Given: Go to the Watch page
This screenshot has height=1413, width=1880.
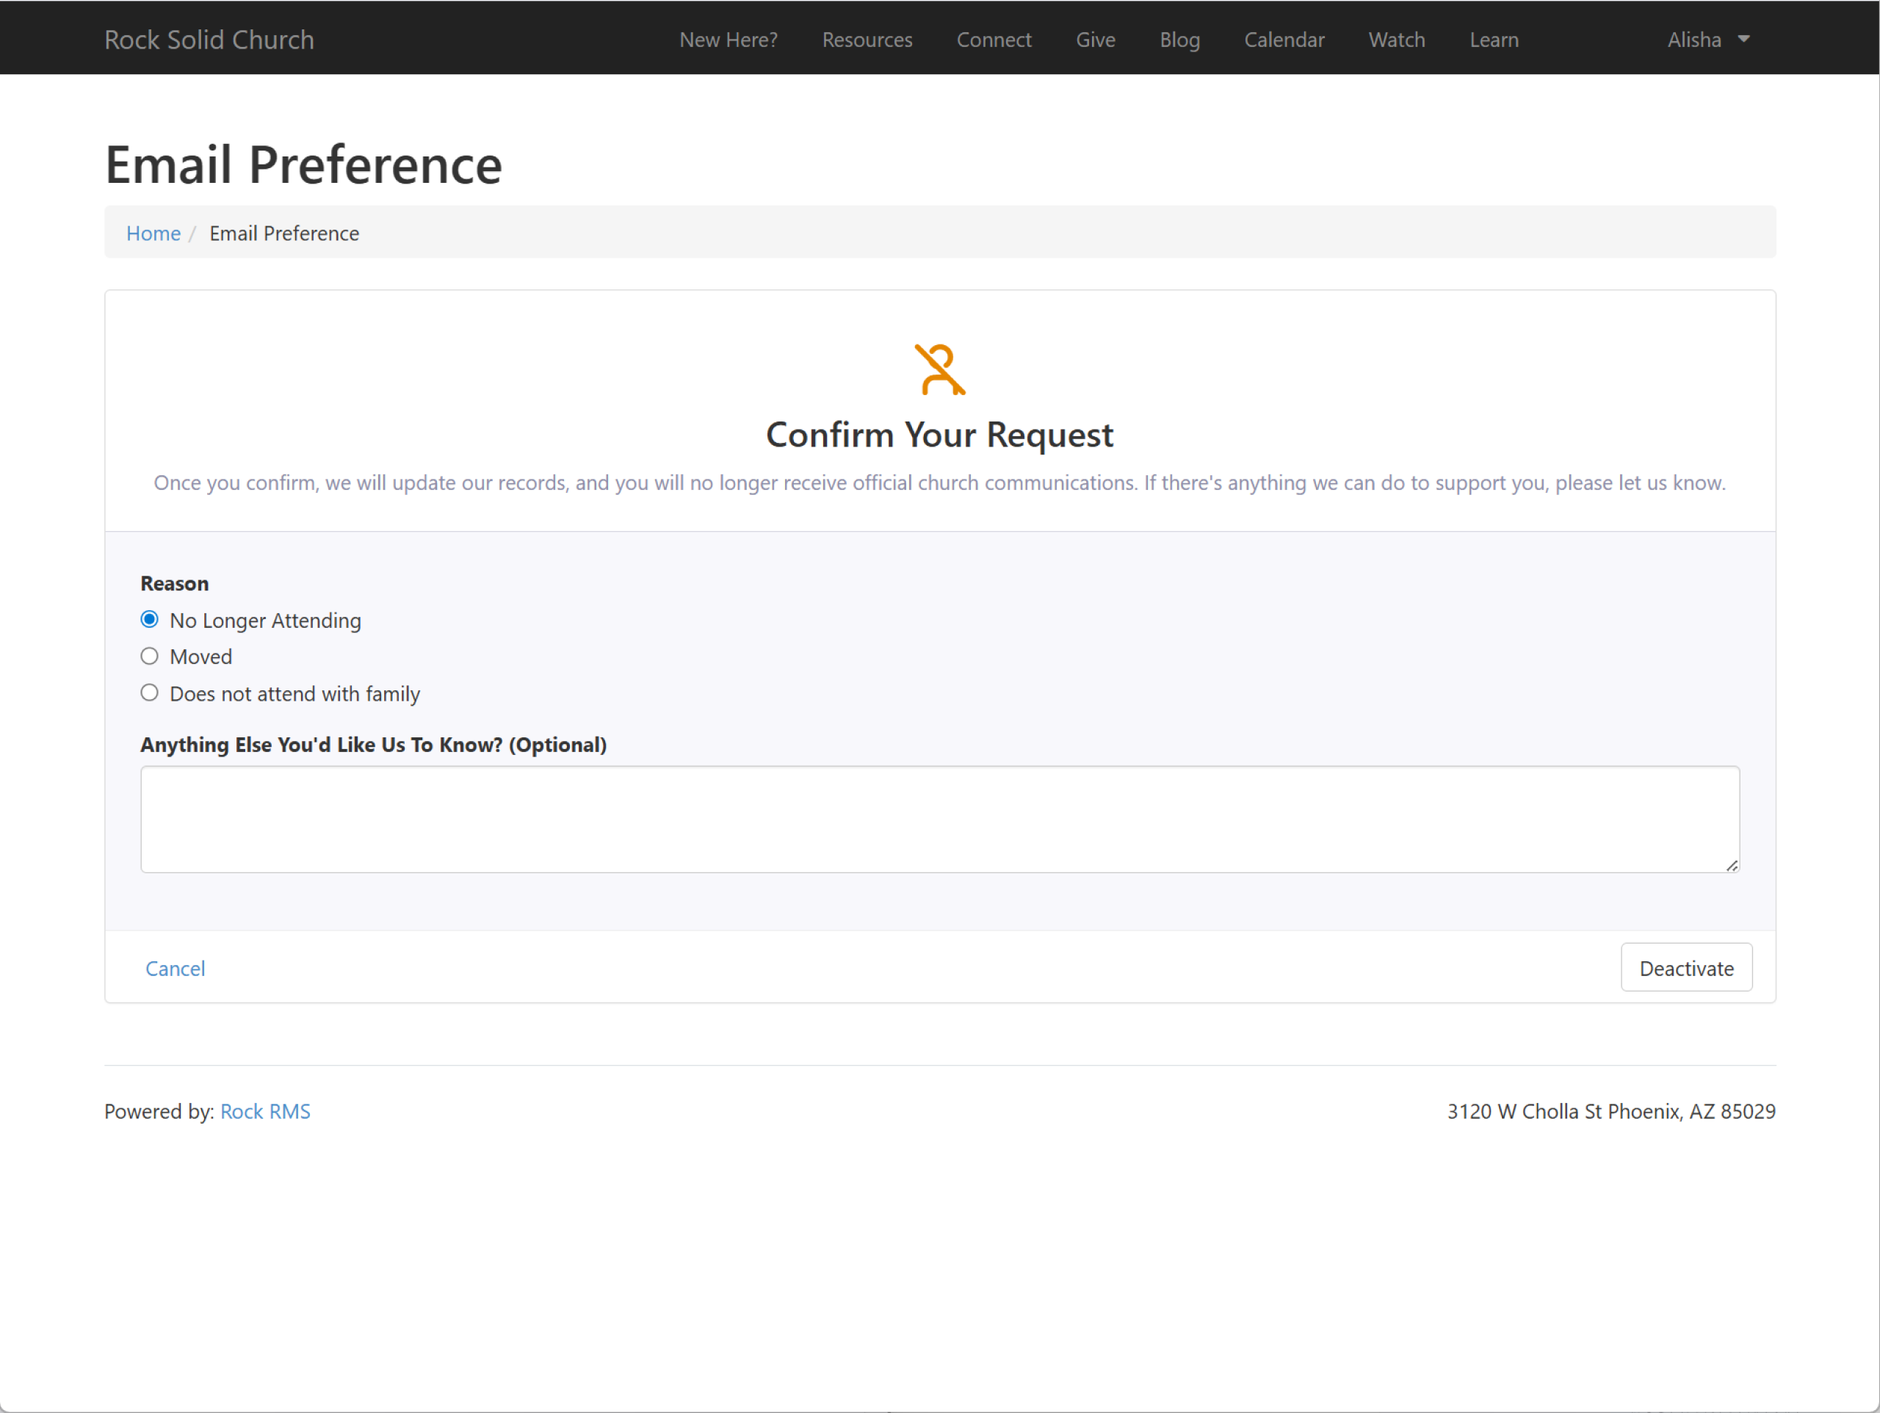Looking at the screenshot, I should pyautogui.click(x=1396, y=40).
